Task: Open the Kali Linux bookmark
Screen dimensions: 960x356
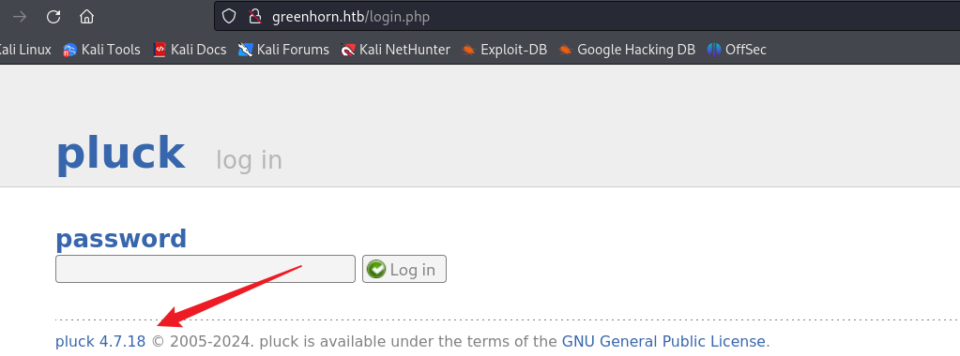Action: click(x=24, y=50)
